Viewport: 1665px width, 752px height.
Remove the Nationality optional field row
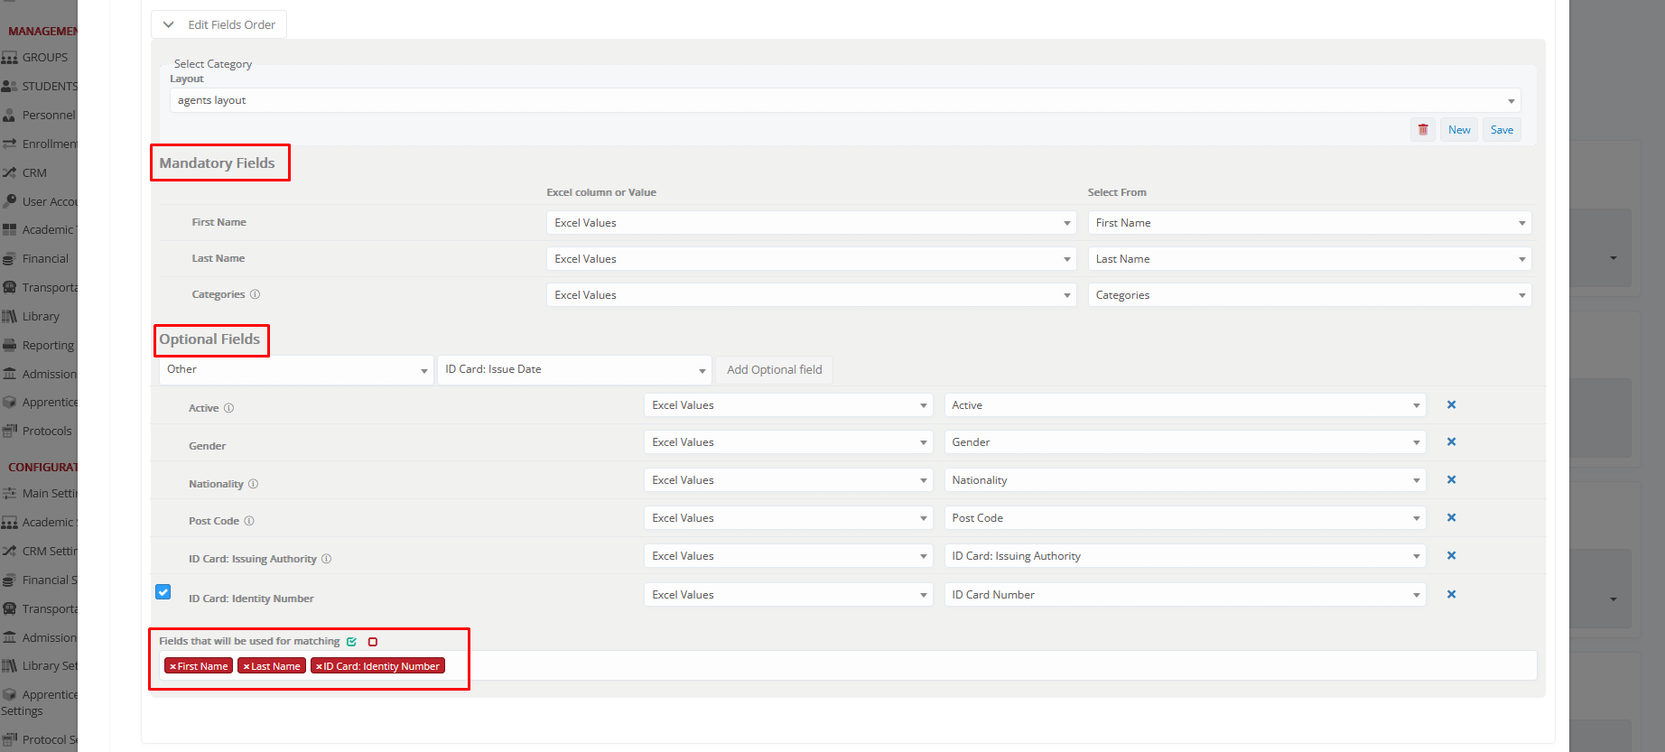[x=1451, y=480]
